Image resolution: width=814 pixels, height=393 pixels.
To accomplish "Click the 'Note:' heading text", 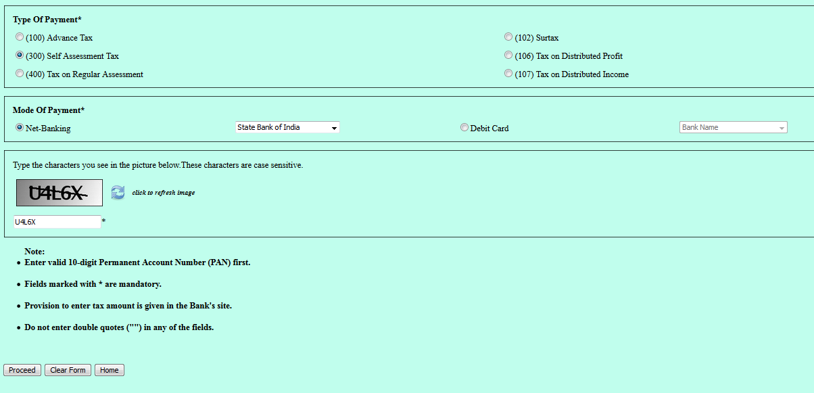I will coord(34,252).
